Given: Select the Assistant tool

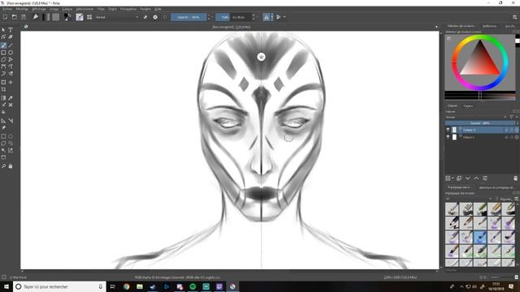Looking at the screenshot, I should [3, 121].
